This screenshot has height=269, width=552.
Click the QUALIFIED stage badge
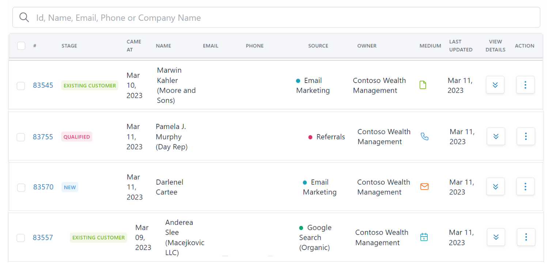pyautogui.click(x=76, y=137)
